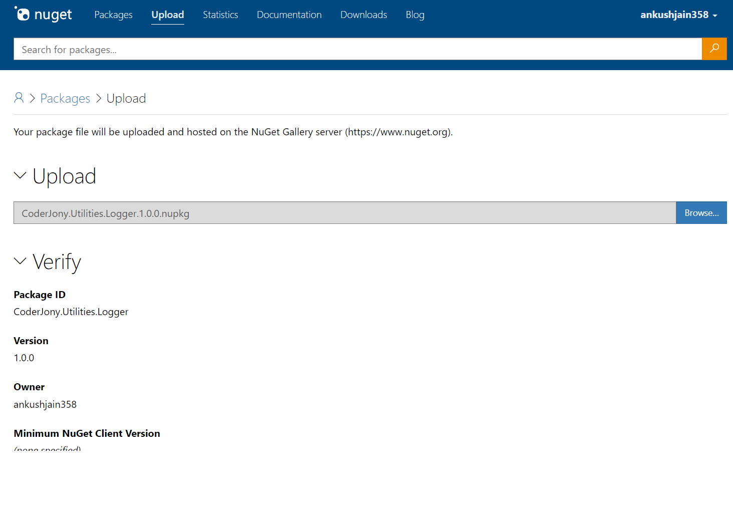Click the Browse... file button
Screen dimensions: 733x516
click(x=701, y=213)
